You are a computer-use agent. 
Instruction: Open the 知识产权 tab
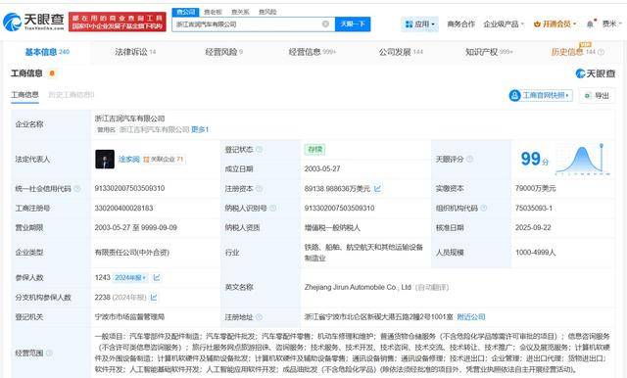pos(489,52)
